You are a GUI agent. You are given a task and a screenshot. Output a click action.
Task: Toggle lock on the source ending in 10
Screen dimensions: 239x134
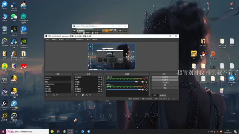(101, 89)
